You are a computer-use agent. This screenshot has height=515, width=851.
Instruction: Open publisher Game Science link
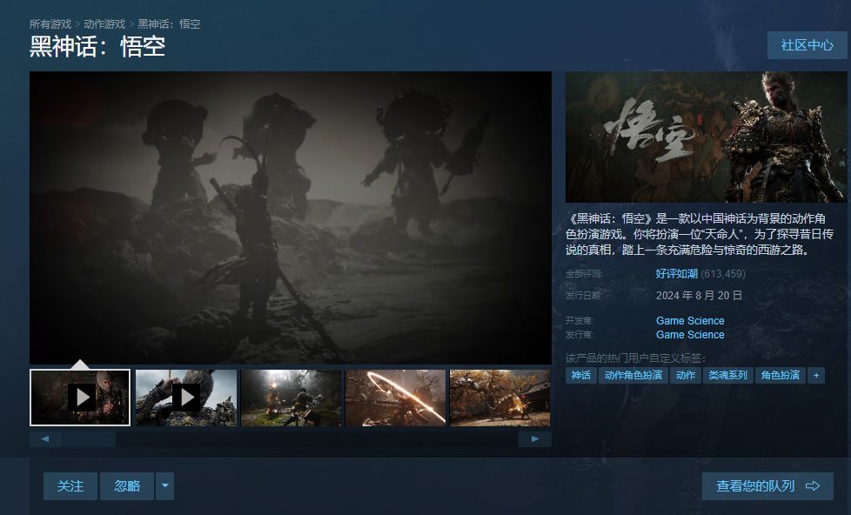(x=690, y=335)
